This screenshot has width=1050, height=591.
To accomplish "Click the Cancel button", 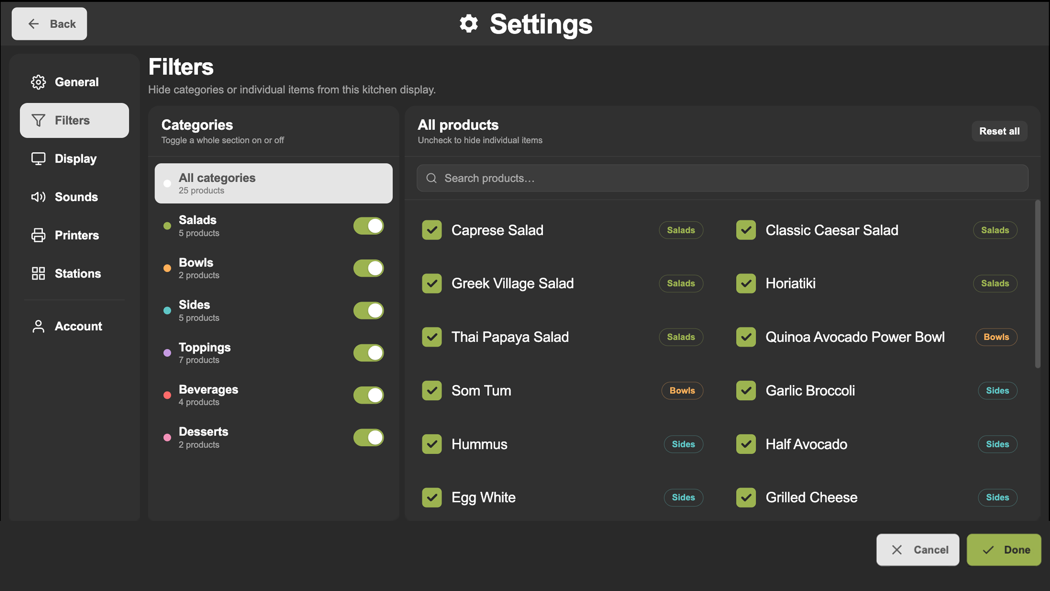I will [918, 550].
